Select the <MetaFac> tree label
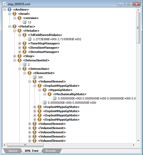Screen dimensions: 143x155 pyautogui.click(x=27, y=26)
